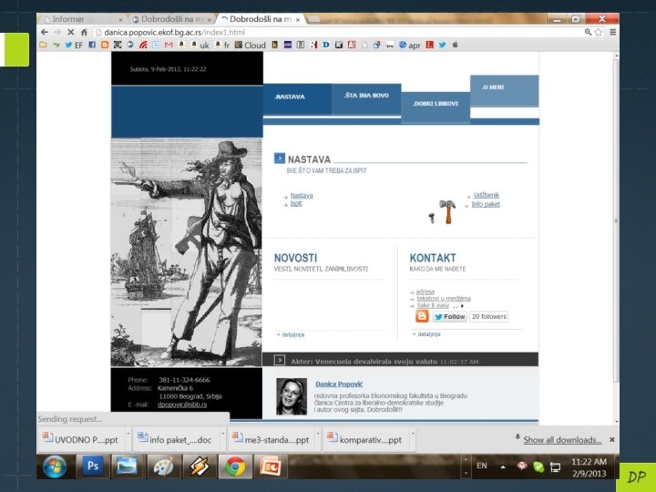The height and width of the screenshot is (492, 656).
Task: Click the zoom magnifier icon in address bar
Action: click(589, 32)
